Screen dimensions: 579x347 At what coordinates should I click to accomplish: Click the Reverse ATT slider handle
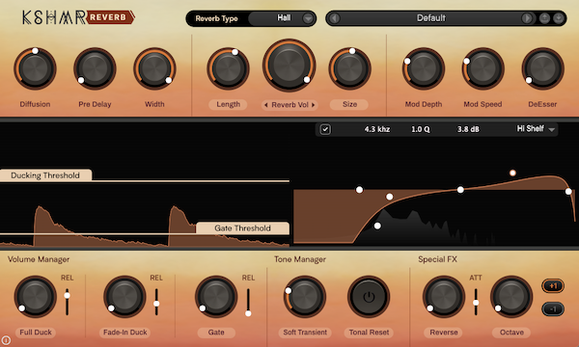click(476, 303)
